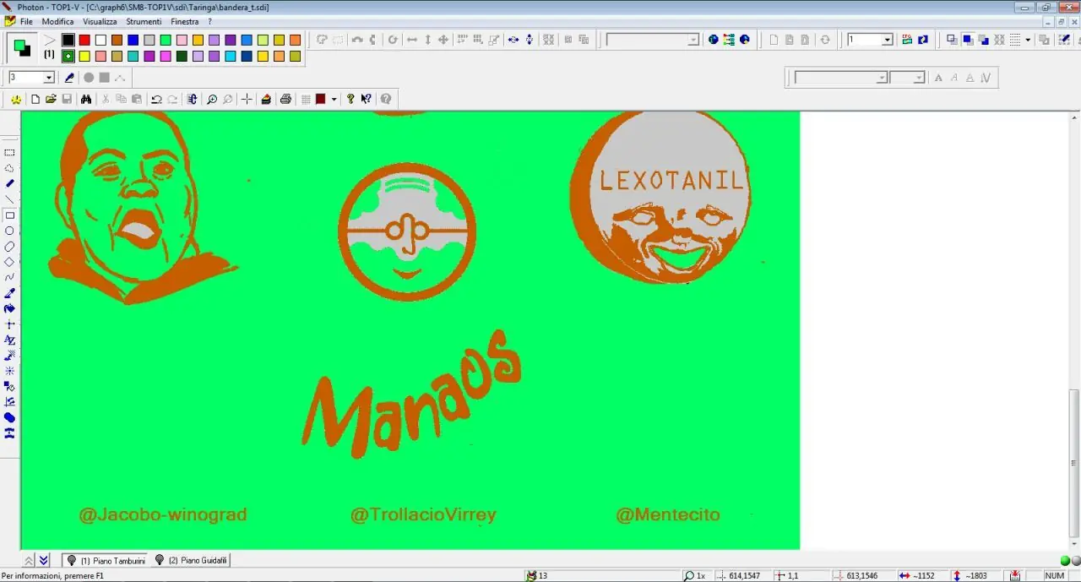Open the ? help menu
This screenshot has height=582, width=1081.
(x=210, y=21)
